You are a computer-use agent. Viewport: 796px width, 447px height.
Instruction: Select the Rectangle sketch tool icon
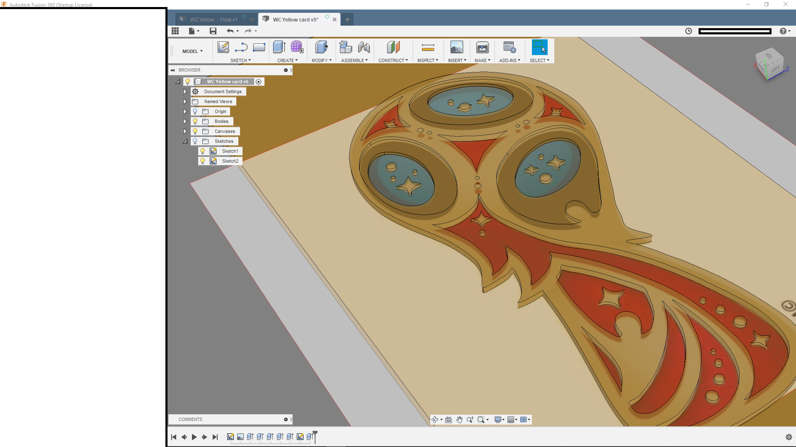coord(259,48)
